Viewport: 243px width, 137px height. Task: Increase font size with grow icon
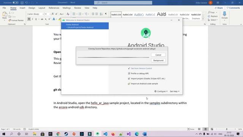[x=53, y=14]
